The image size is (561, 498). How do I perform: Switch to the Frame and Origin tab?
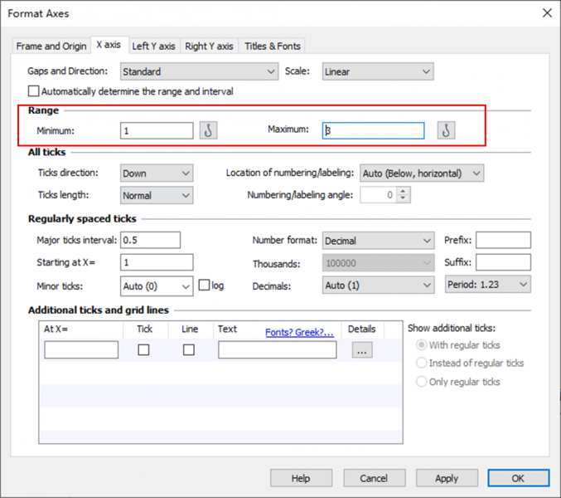coord(51,46)
